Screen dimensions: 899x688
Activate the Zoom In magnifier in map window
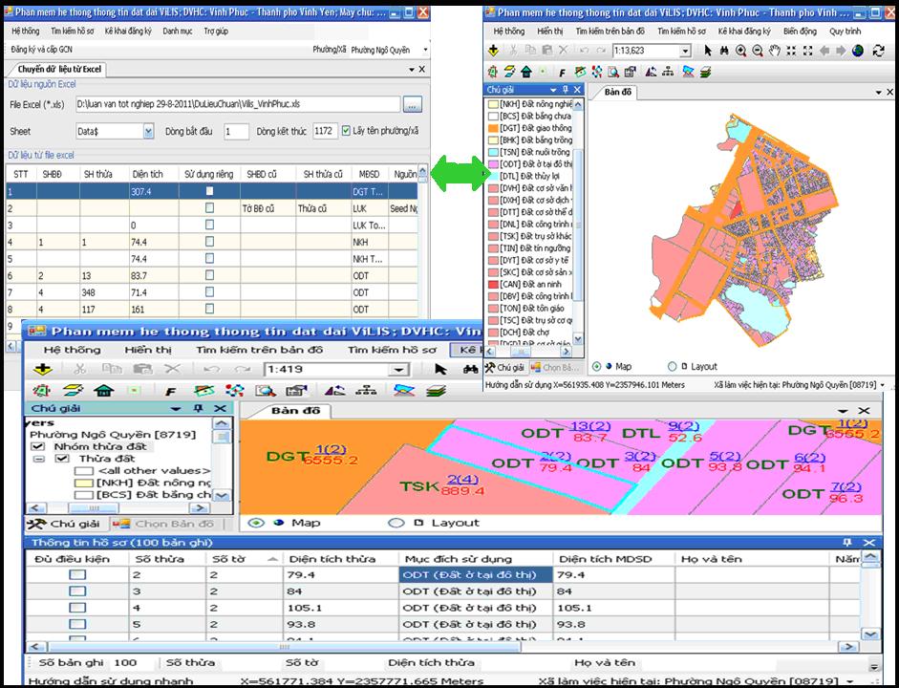click(x=740, y=51)
